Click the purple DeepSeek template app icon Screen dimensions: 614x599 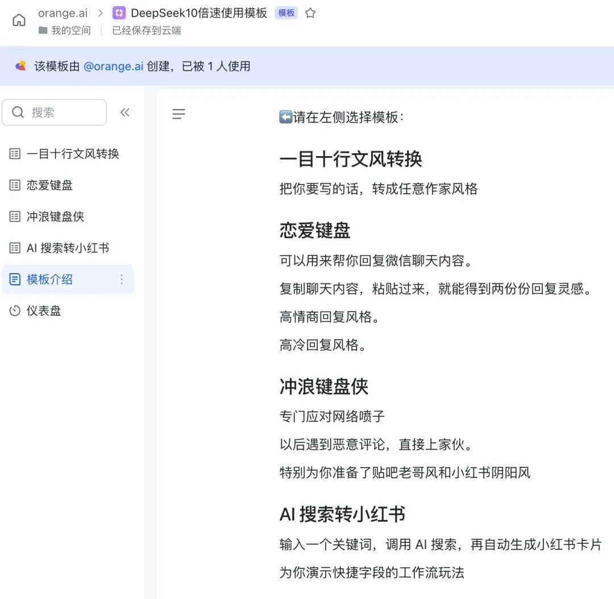[x=119, y=13]
